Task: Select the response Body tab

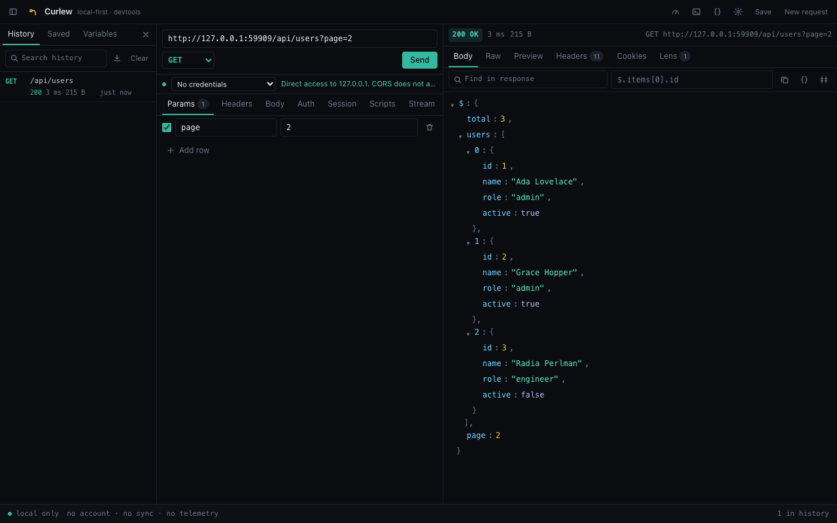Action: click(x=463, y=56)
